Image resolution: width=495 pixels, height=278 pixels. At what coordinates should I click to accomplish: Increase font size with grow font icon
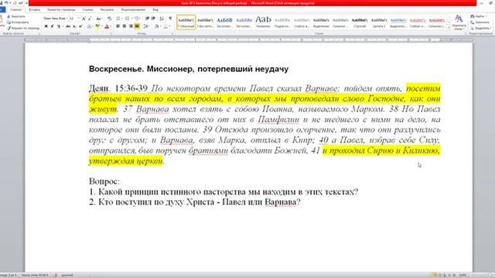click(84, 19)
